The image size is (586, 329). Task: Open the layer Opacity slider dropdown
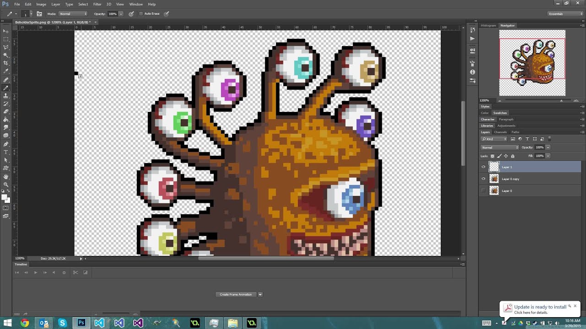point(548,148)
